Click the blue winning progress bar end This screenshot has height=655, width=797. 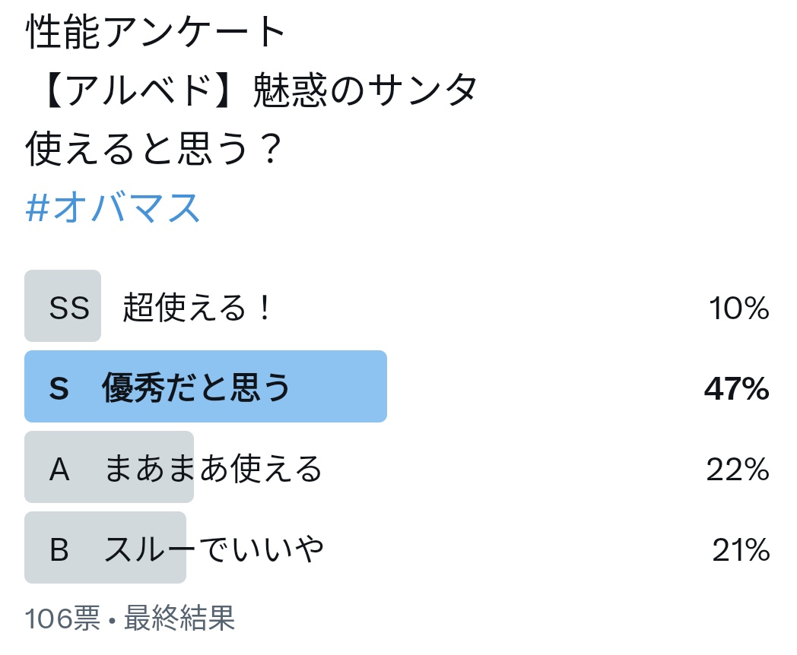coord(376,387)
